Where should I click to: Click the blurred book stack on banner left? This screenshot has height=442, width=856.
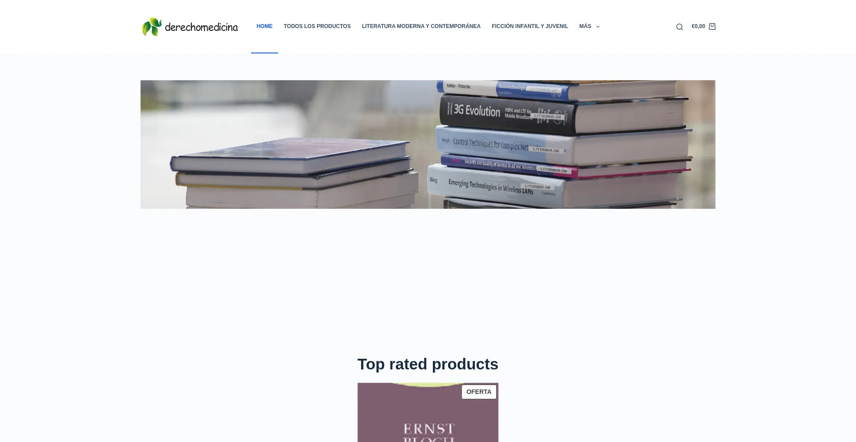pyautogui.click(x=294, y=173)
